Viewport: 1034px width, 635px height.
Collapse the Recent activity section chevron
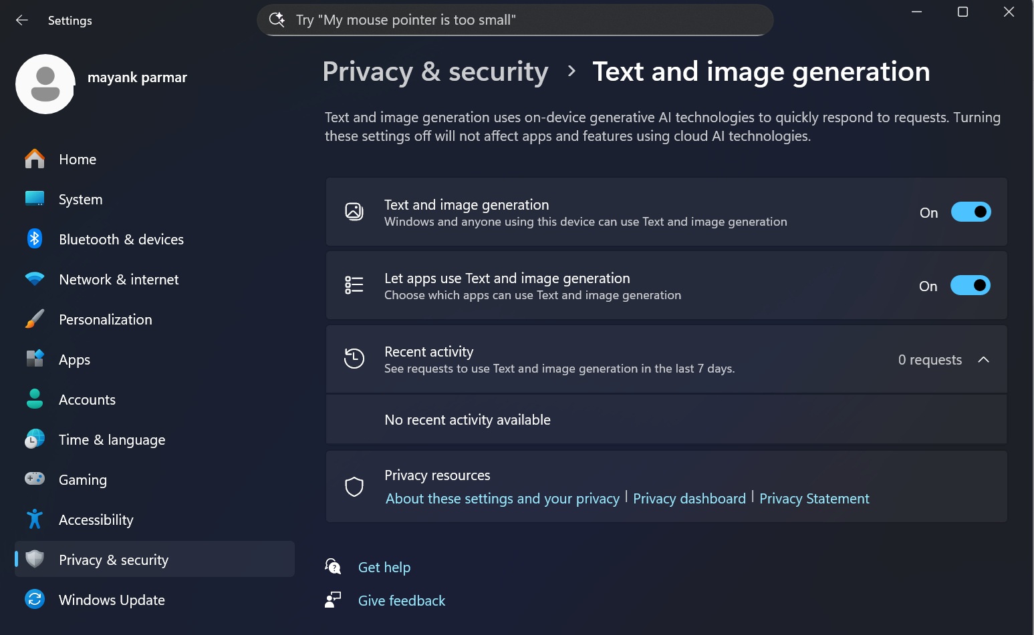tap(983, 360)
